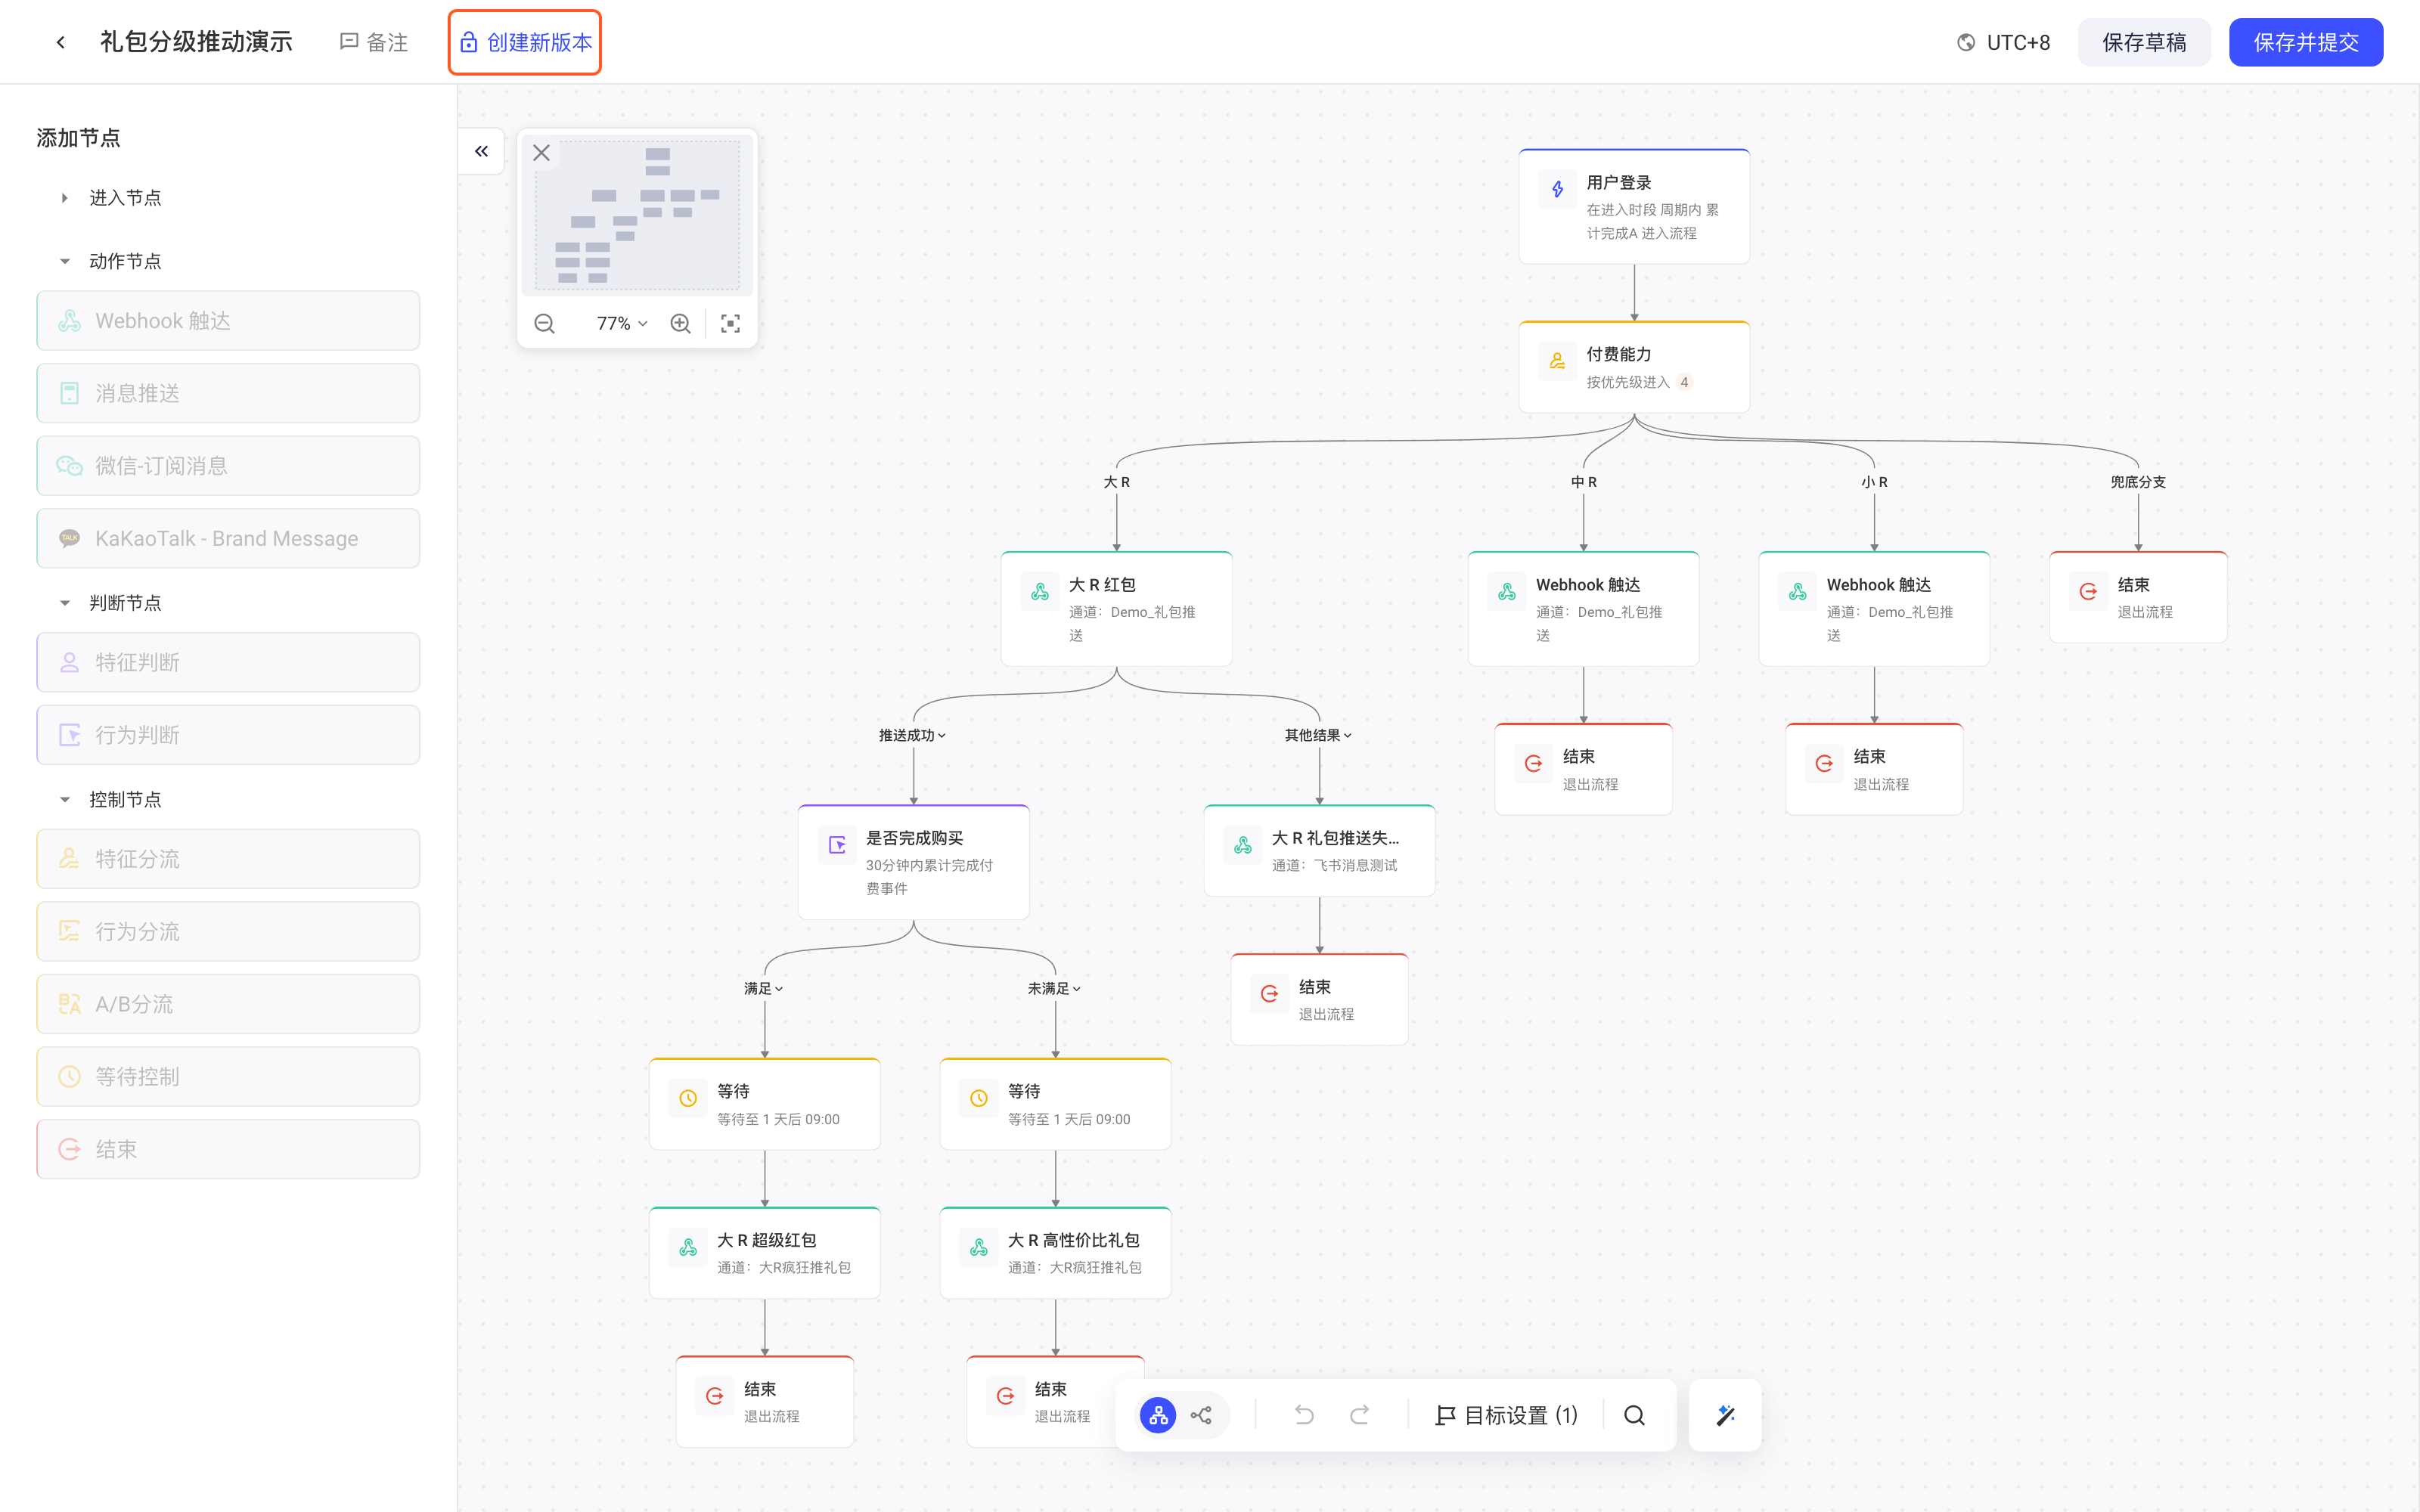2420x1512 pixels.
Task: Open the 备注 notes button
Action: [374, 42]
